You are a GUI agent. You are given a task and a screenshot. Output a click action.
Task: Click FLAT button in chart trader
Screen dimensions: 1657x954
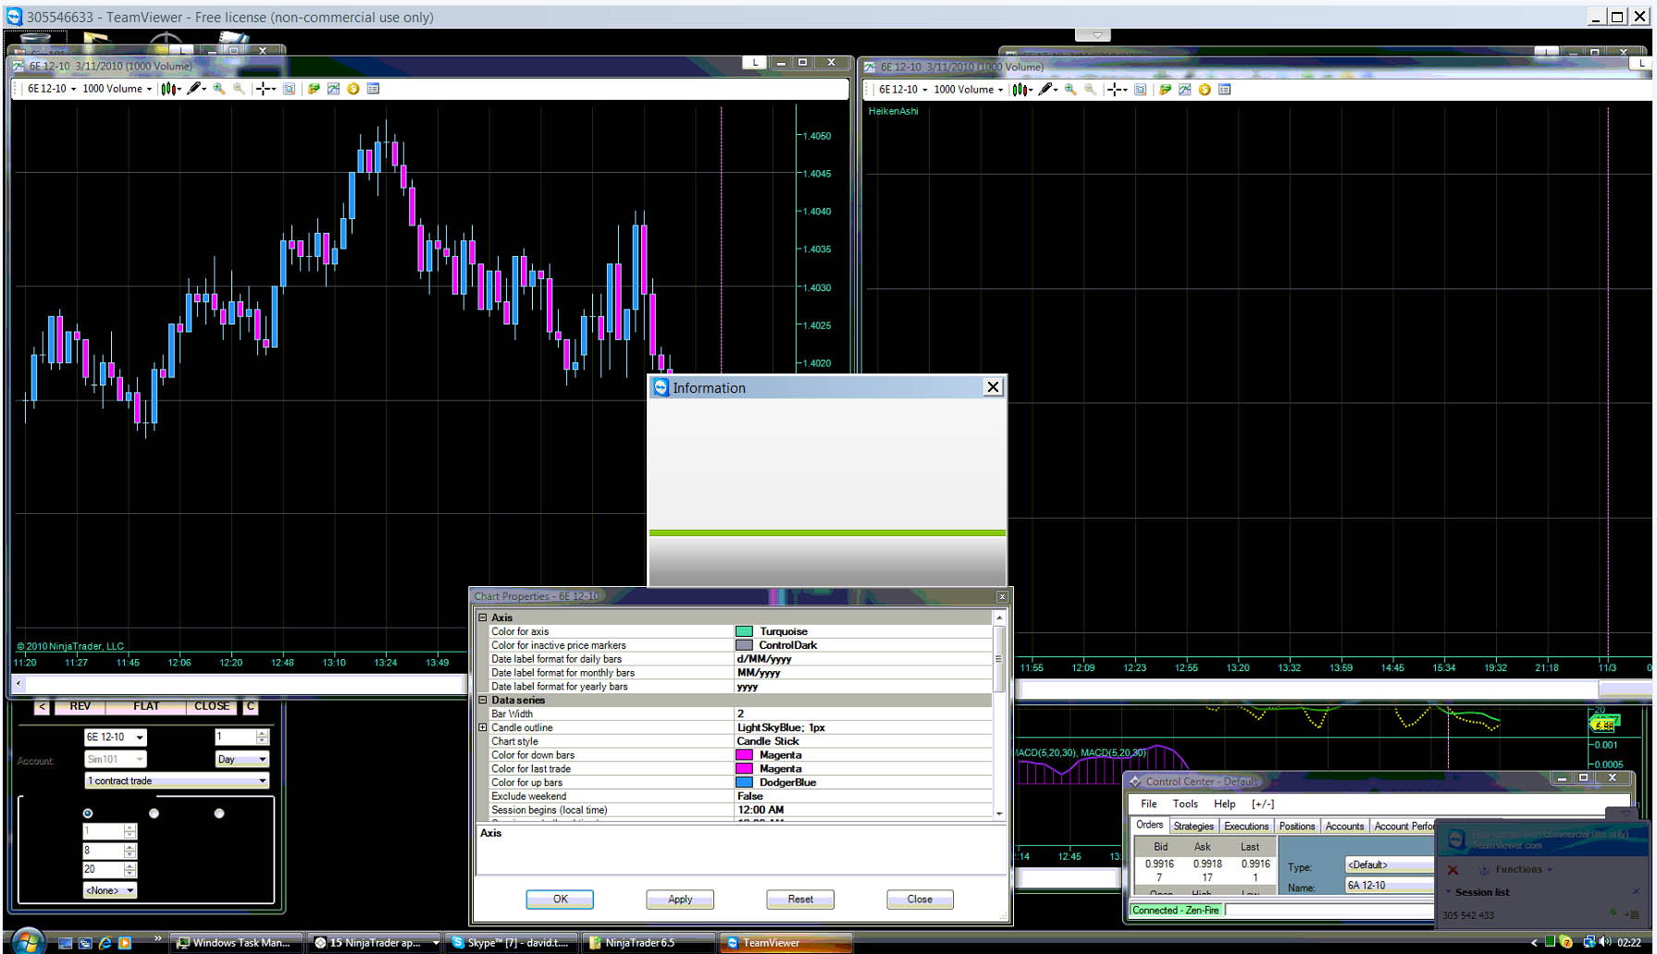(x=146, y=706)
